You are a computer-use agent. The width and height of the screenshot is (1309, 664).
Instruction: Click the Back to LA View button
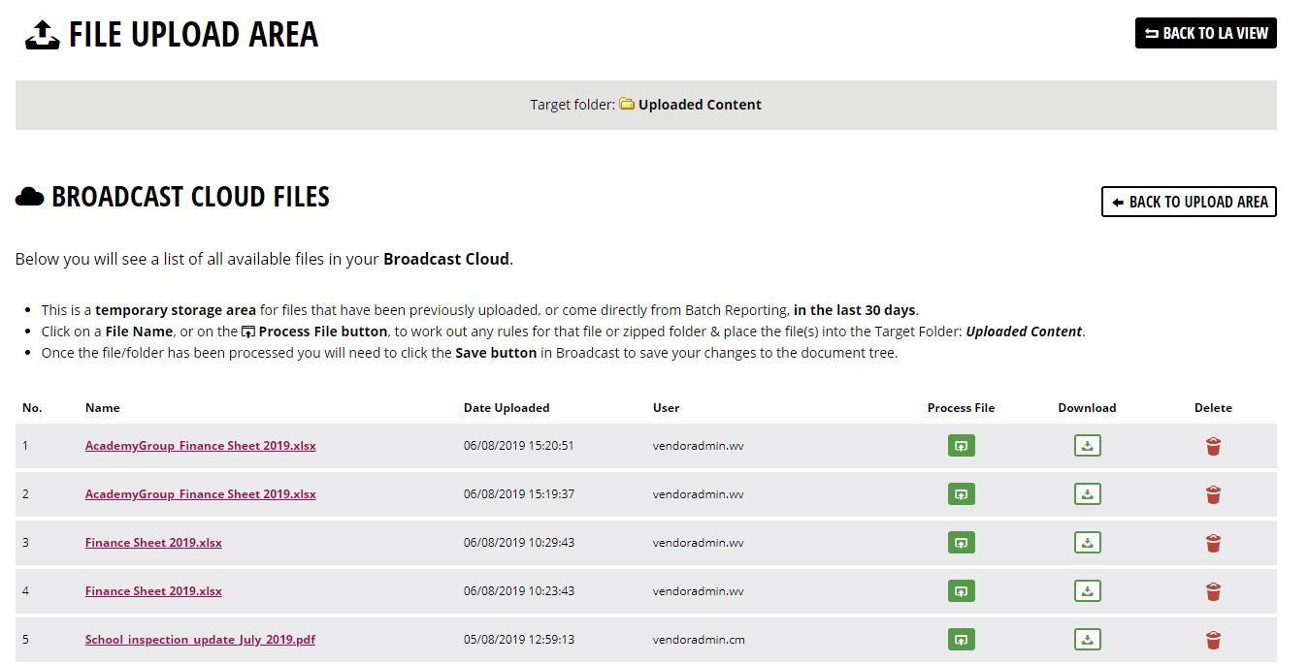[x=1205, y=33]
